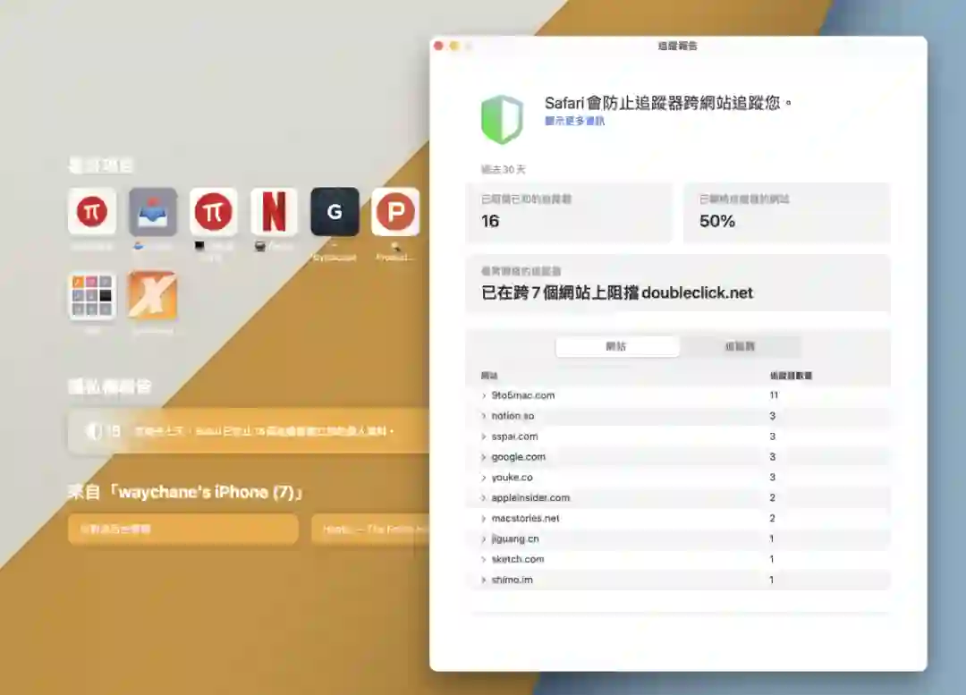The width and height of the screenshot is (966, 695).
Task: Minimize the tracking report window
Action: 454,46
